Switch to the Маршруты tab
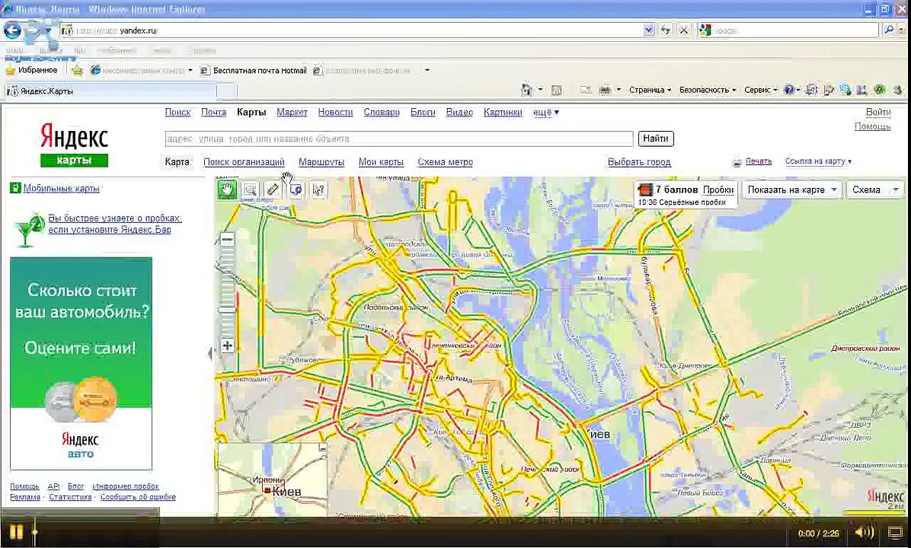 [321, 162]
